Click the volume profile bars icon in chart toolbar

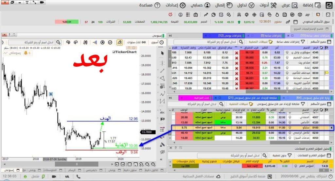click(x=95, y=42)
